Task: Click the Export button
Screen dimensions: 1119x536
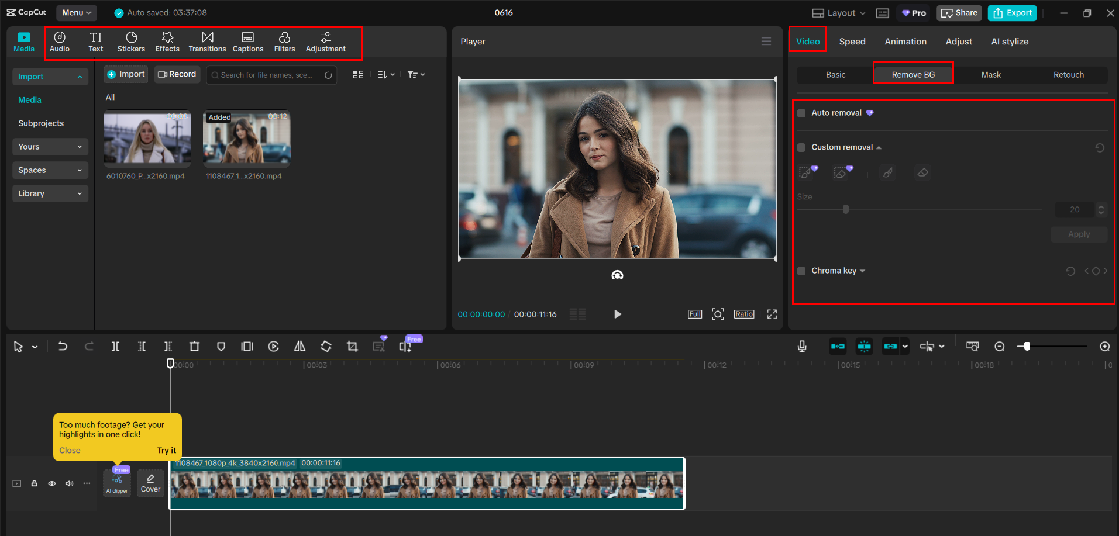Action: click(x=1011, y=12)
